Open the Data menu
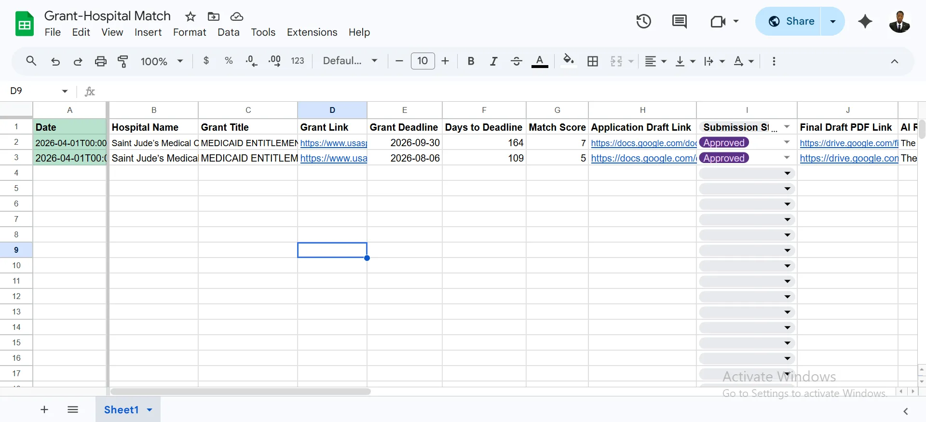Viewport: 926px width, 422px height. pos(228,32)
